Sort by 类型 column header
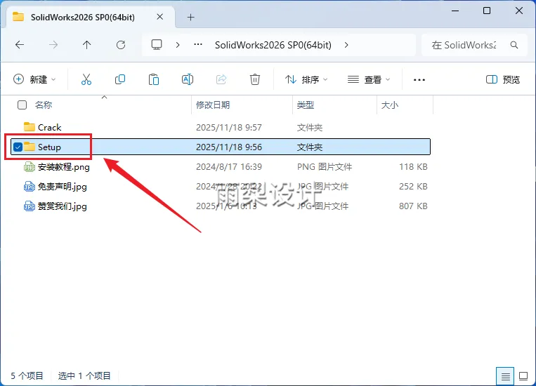536x386 pixels. [x=306, y=105]
